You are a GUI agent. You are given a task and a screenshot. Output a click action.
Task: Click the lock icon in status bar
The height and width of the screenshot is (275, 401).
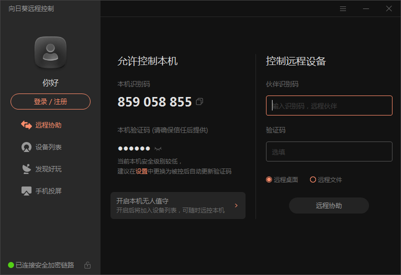(87, 265)
